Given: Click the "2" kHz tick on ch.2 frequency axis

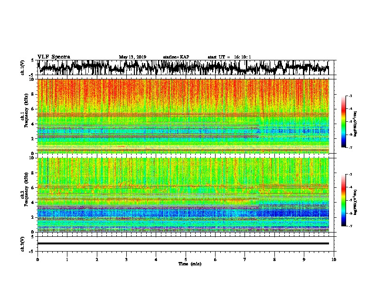Looking at the screenshot, I should point(33,217).
